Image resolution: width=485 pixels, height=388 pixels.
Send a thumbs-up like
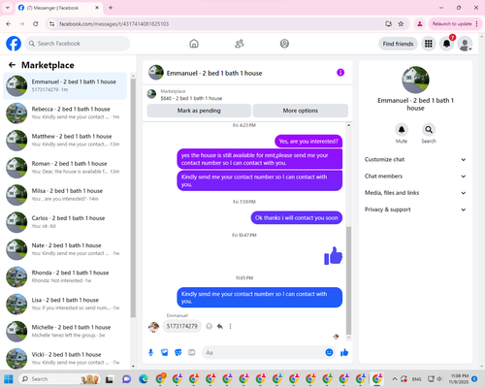[x=344, y=352]
